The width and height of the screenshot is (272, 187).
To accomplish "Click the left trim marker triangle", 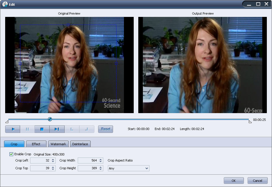I will [7, 122].
